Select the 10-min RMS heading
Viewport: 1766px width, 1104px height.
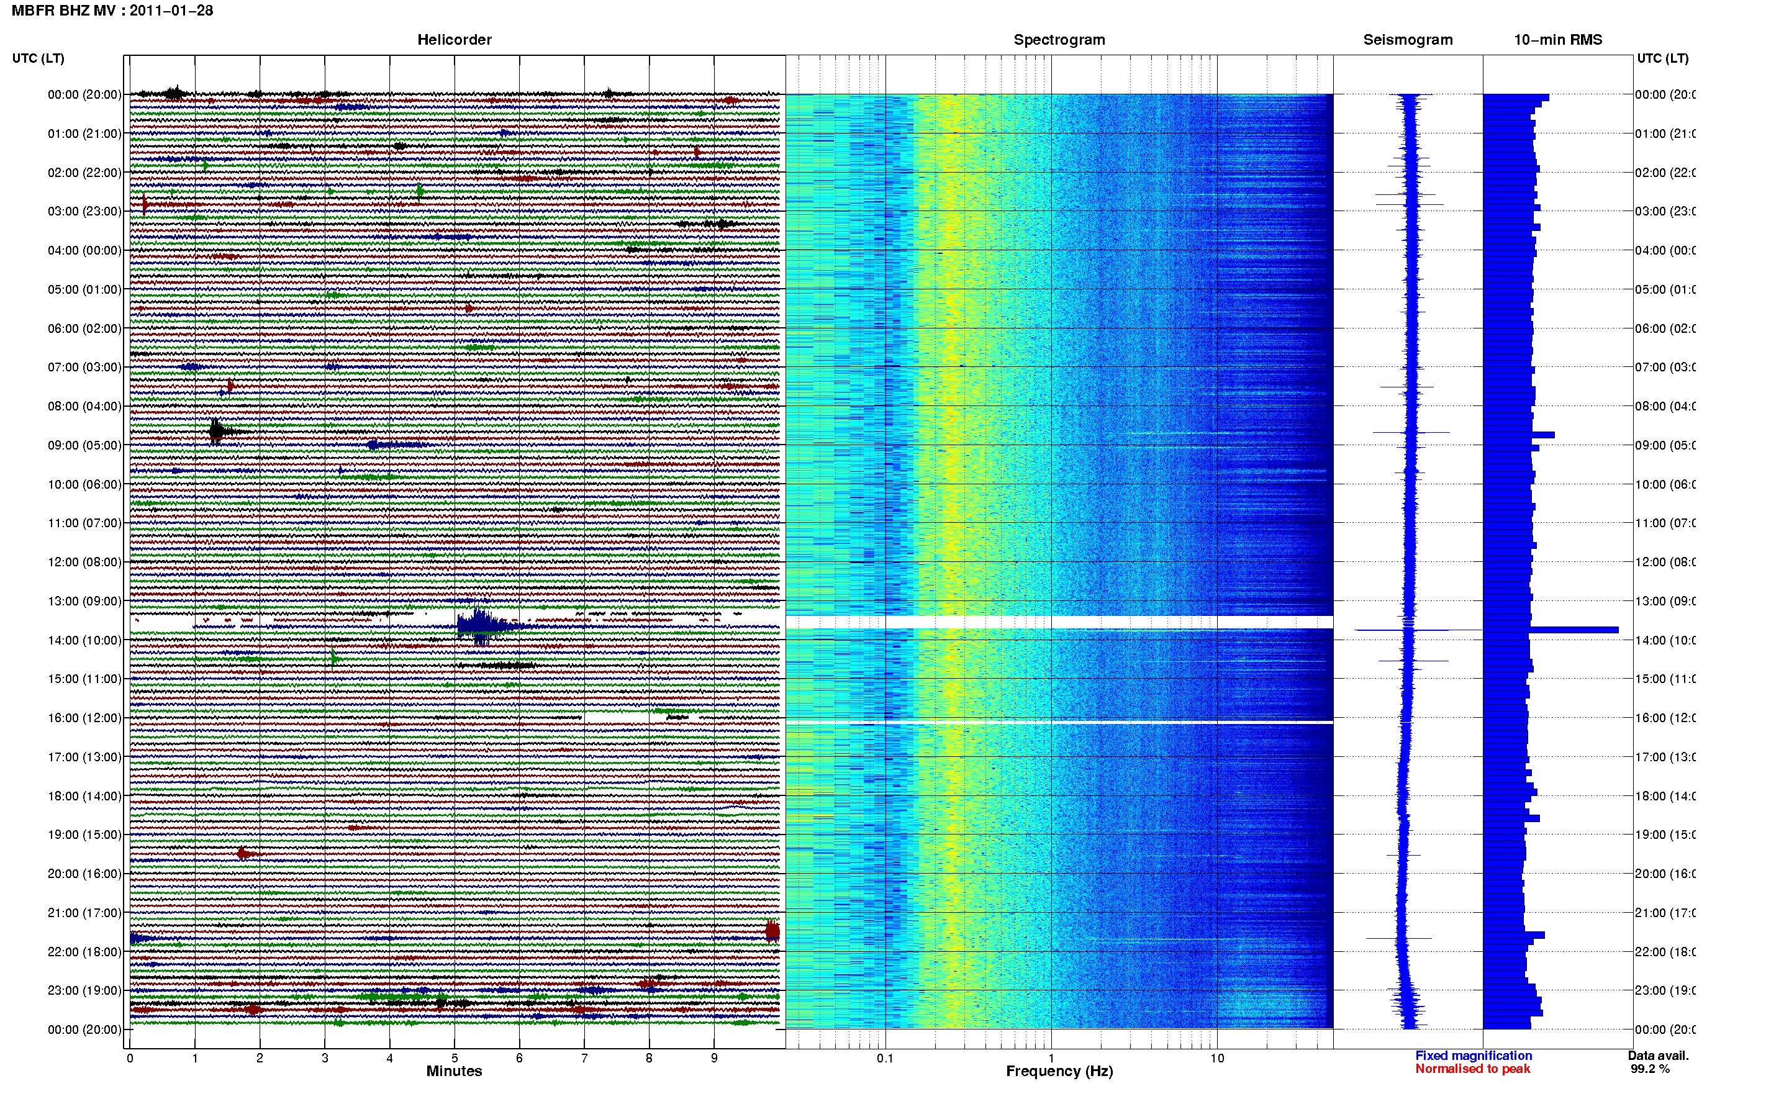point(1558,40)
